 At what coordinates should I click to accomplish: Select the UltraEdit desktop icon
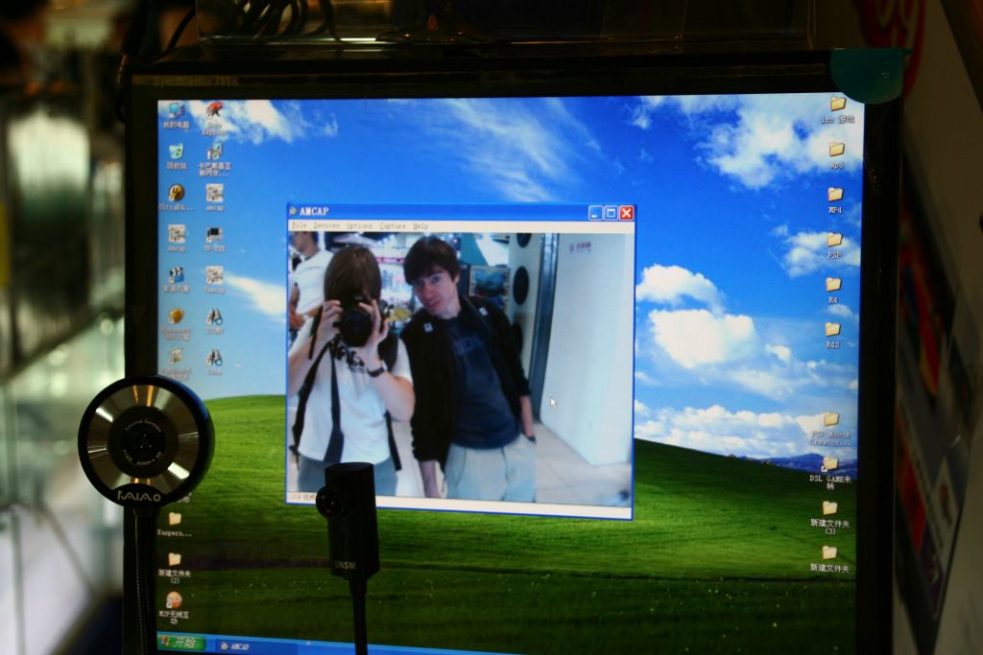tap(177, 198)
